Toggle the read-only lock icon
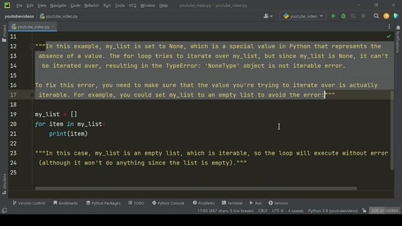This screenshot has width=402, height=226. pos(364,211)
